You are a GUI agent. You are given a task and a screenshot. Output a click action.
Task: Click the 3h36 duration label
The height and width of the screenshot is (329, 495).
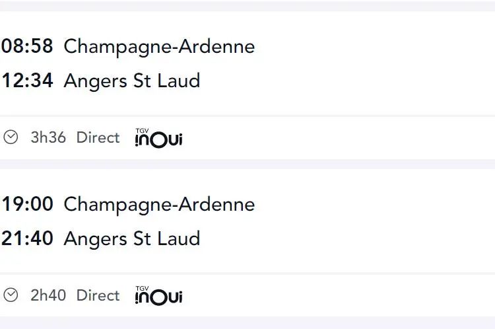click(48, 137)
